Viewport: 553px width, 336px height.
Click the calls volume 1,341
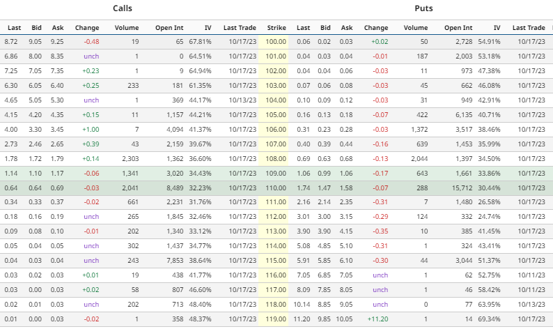click(130, 174)
